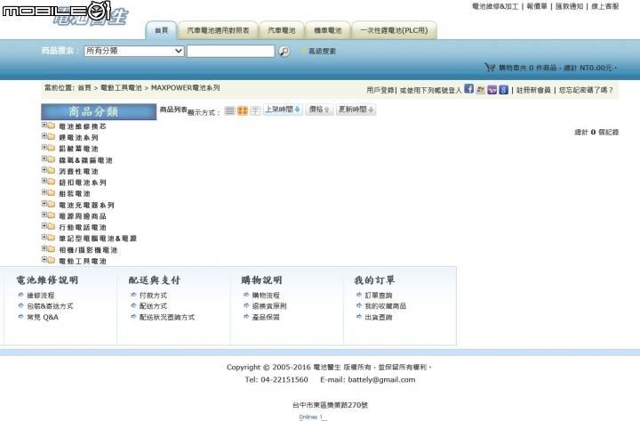This screenshot has height=421, width=640.
Task: Open the shopping cart icon
Action: (490, 68)
